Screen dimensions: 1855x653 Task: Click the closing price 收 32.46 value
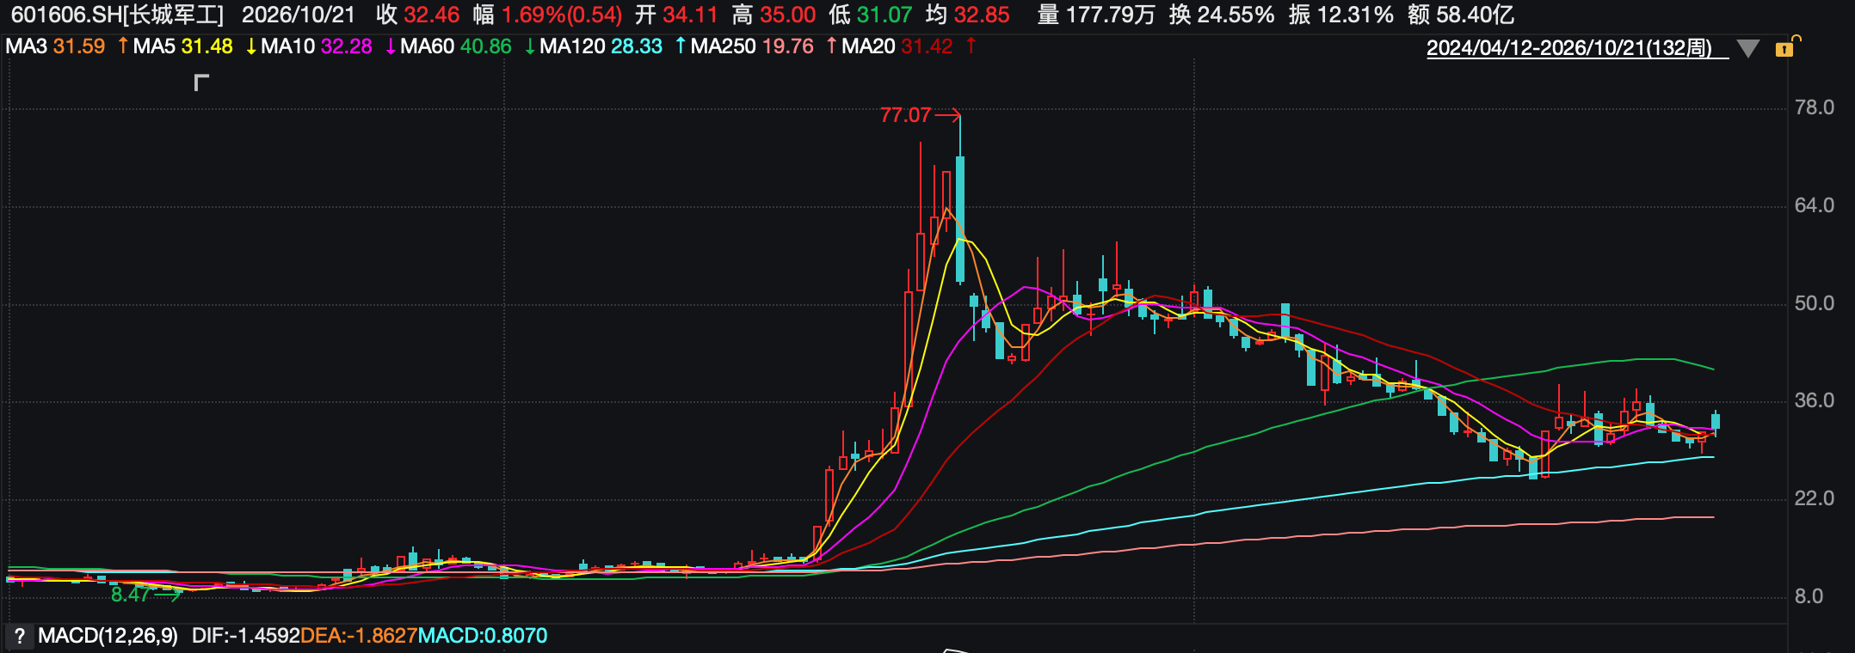[417, 15]
